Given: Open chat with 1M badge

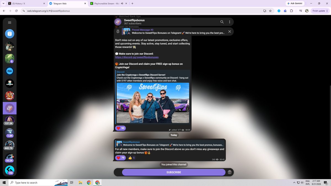Looking at the screenshot, I should pos(10,170).
